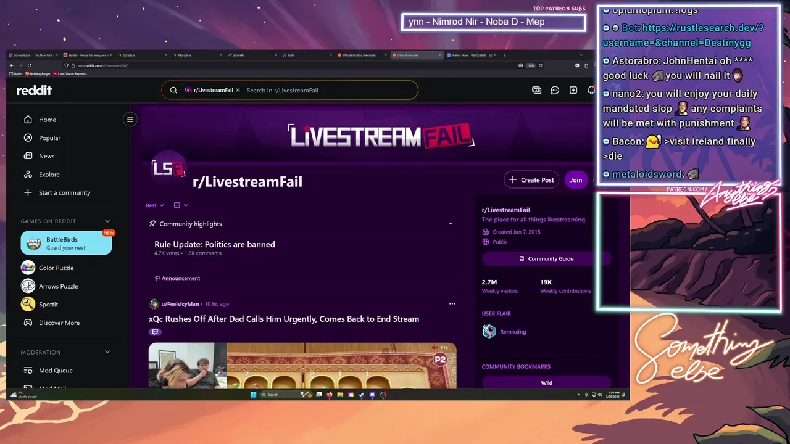Play the xQc post video thumbnail
790x444 pixels.
pyautogui.click(x=302, y=366)
